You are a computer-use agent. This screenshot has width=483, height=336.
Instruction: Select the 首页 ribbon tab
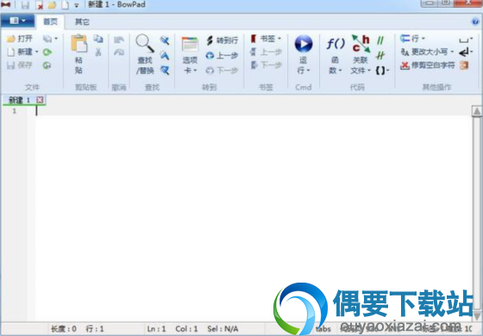coord(50,22)
